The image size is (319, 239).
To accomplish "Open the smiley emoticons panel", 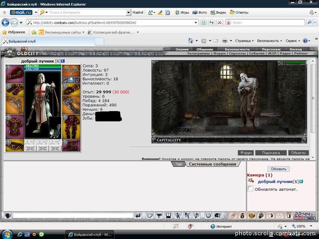I will [x=208, y=216].
